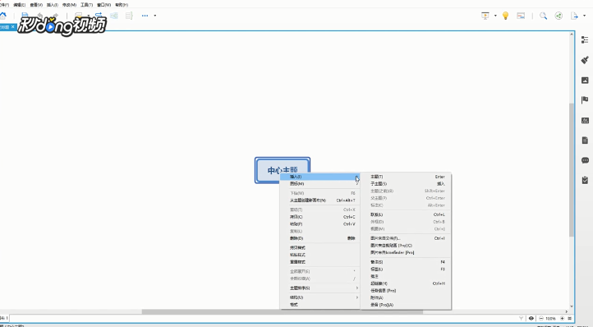The image size is (593, 327).
Task: Open the 修改(M) menu in the menu bar
Action: (69, 5)
